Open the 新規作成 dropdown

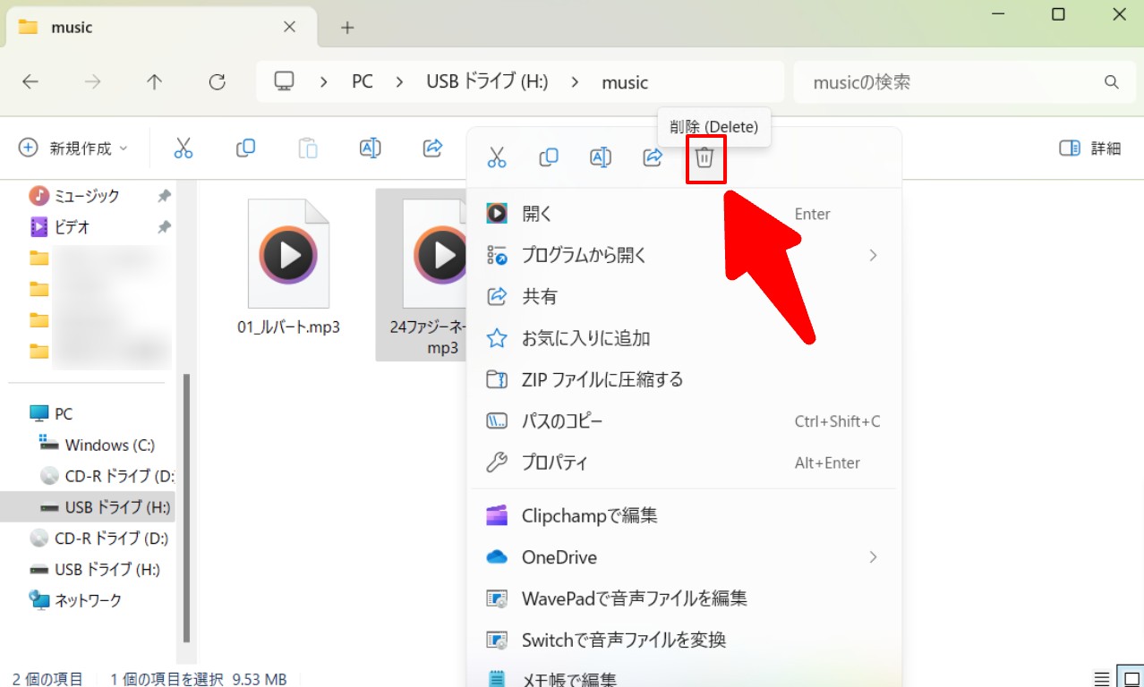(x=73, y=148)
